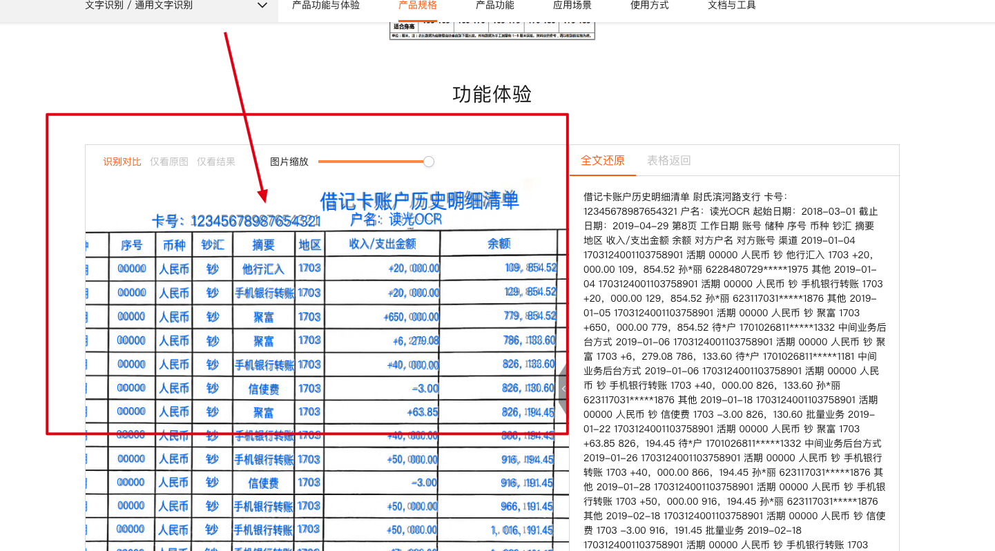Open the 应用场景 tab
The width and height of the screenshot is (995, 551).
[x=572, y=6]
